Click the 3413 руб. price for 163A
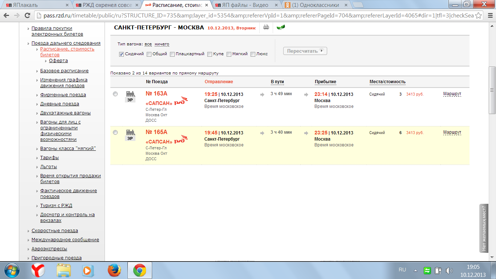The height and width of the screenshot is (279, 496). 415,94
